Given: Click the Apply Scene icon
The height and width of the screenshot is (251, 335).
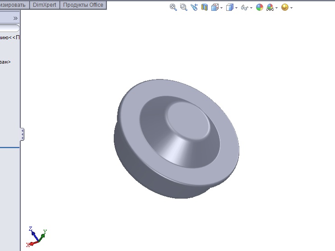Looking at the screenshot, I should tap(270, 7).
